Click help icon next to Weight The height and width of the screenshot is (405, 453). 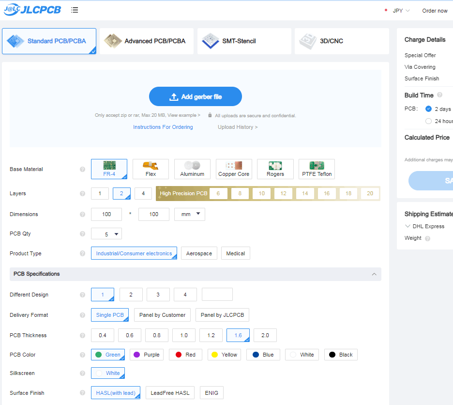click(x=427, y=238)
